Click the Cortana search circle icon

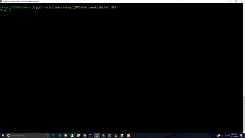point(8,135)
